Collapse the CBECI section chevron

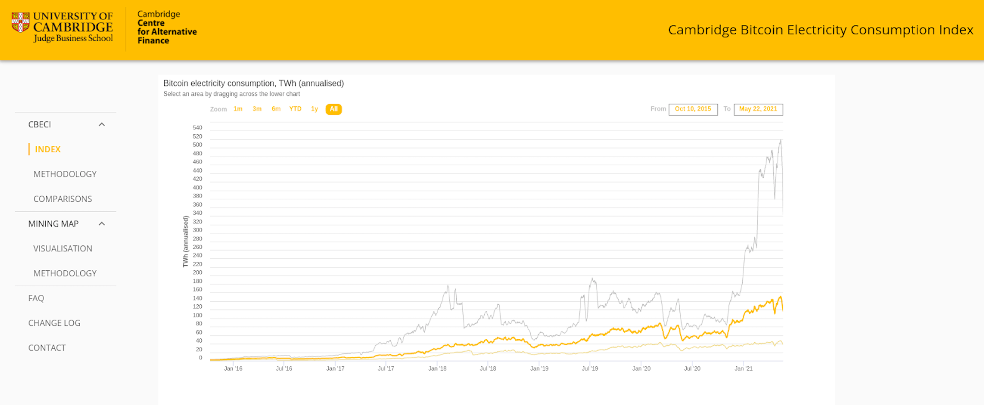[x=102, y=124]
